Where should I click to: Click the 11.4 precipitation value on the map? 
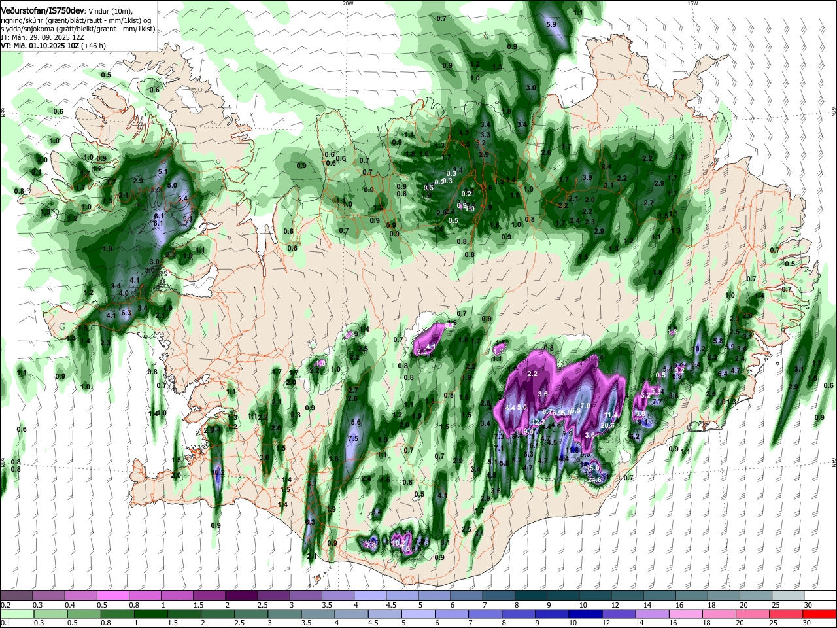(611, 415)
